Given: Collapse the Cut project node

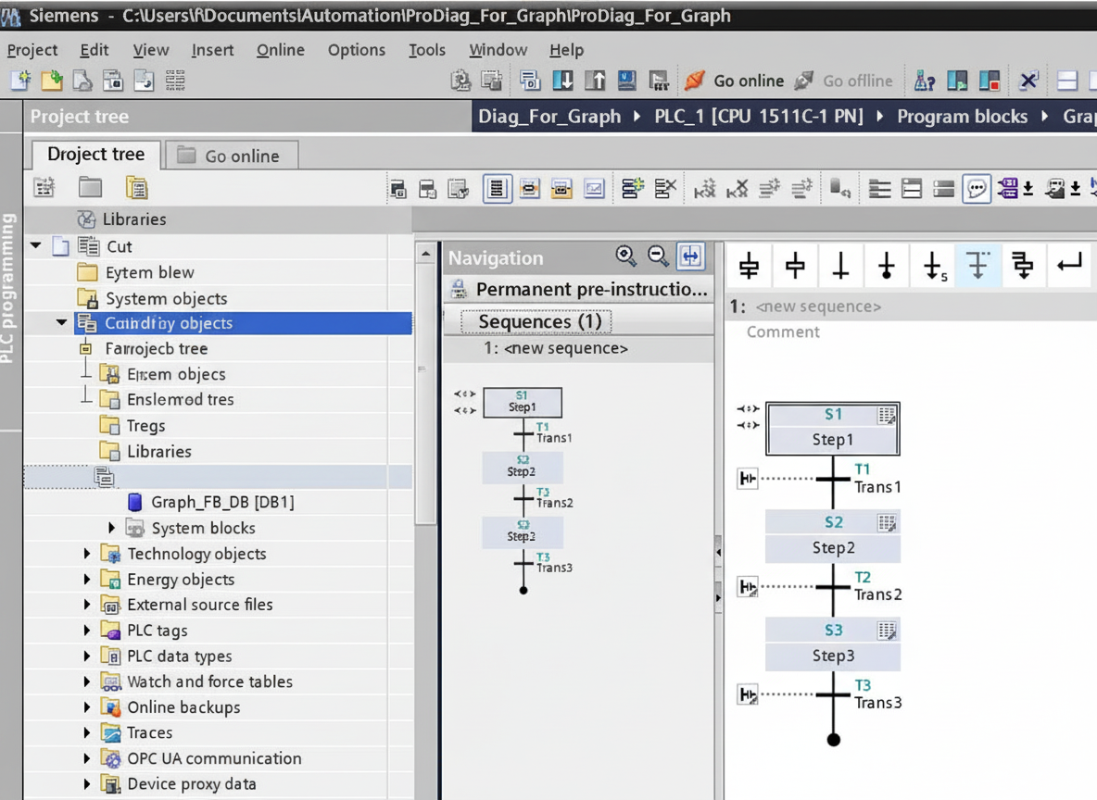Looking at the screenshot, I should click(x=36, y=246).
